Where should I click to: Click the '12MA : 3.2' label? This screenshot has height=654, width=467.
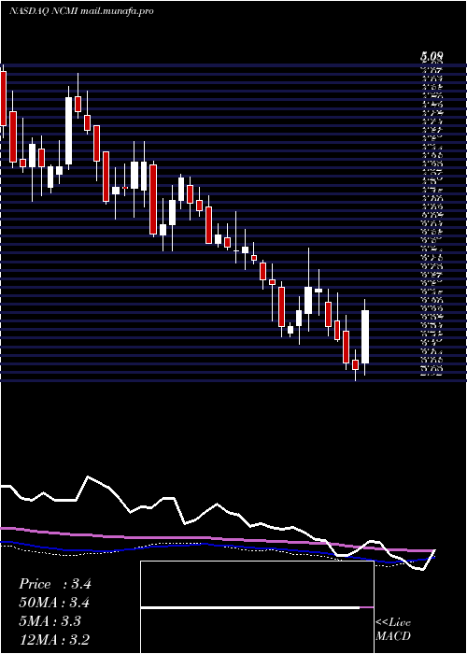54,640
